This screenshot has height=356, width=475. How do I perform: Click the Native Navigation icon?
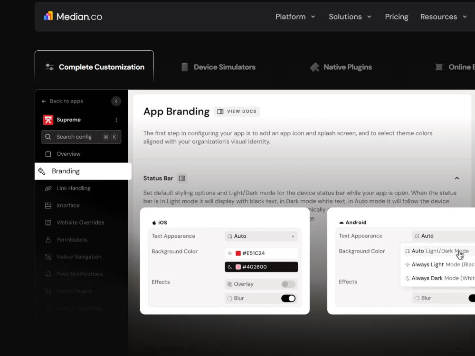[x=48, y=257]
